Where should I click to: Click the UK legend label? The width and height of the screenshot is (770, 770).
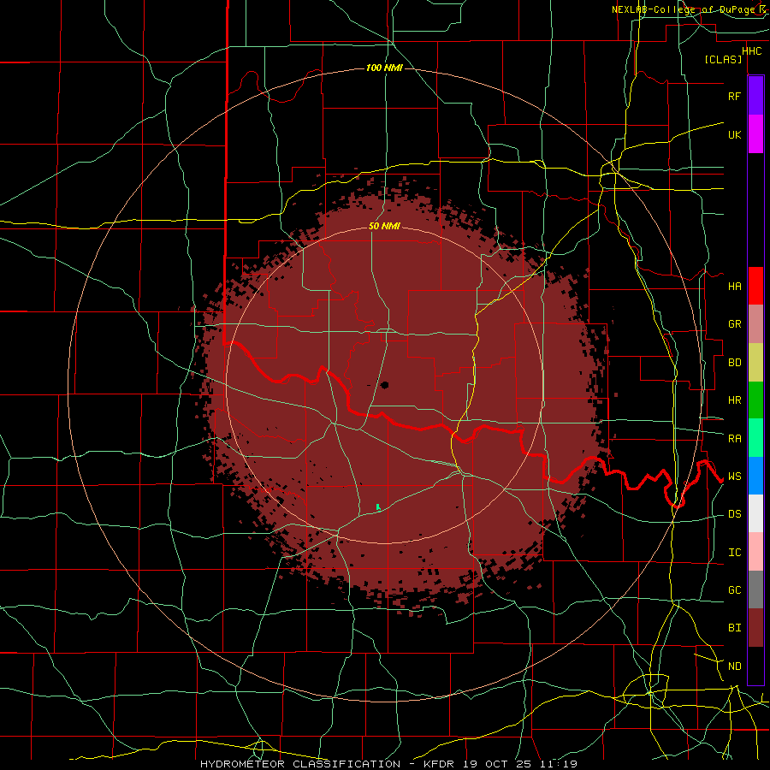pos(734,134)
